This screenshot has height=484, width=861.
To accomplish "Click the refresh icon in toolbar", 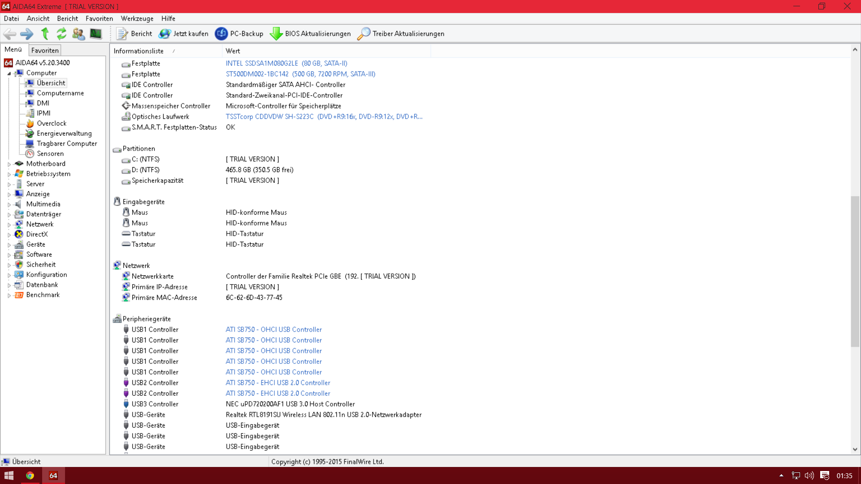I will click(61, 34).
